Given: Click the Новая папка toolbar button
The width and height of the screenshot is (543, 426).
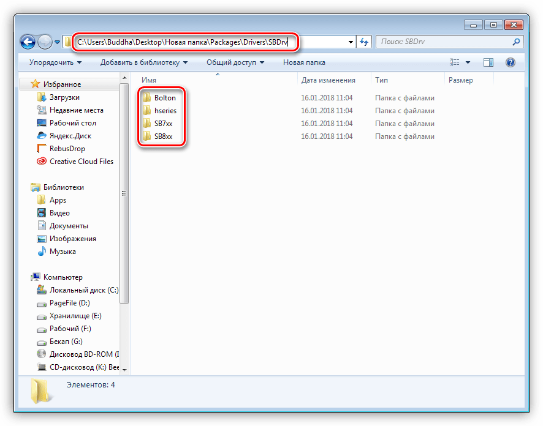Looking at the screenshot, I should click(304, 62).
